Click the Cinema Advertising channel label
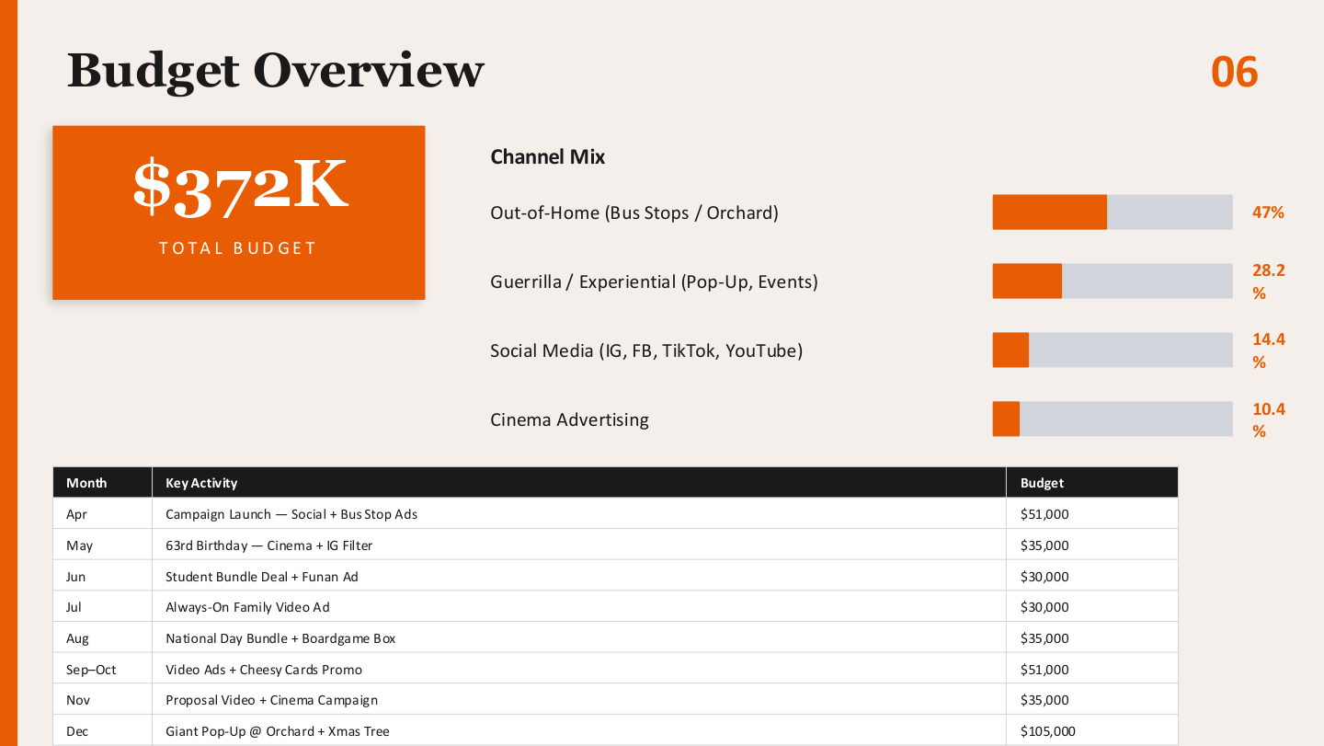This screenshot has width=1324, height=746. pos(569,419)
